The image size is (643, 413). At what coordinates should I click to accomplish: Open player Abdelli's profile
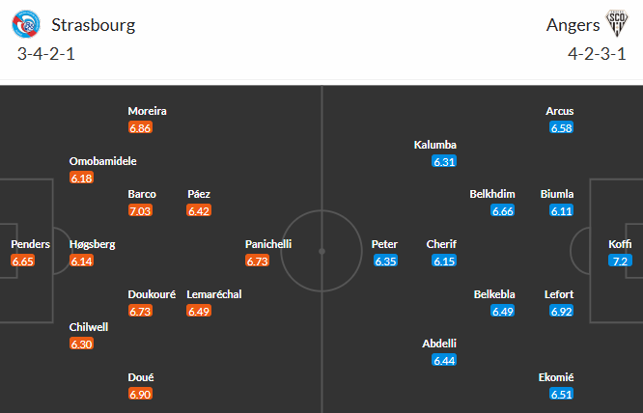[x=439, y=344]
